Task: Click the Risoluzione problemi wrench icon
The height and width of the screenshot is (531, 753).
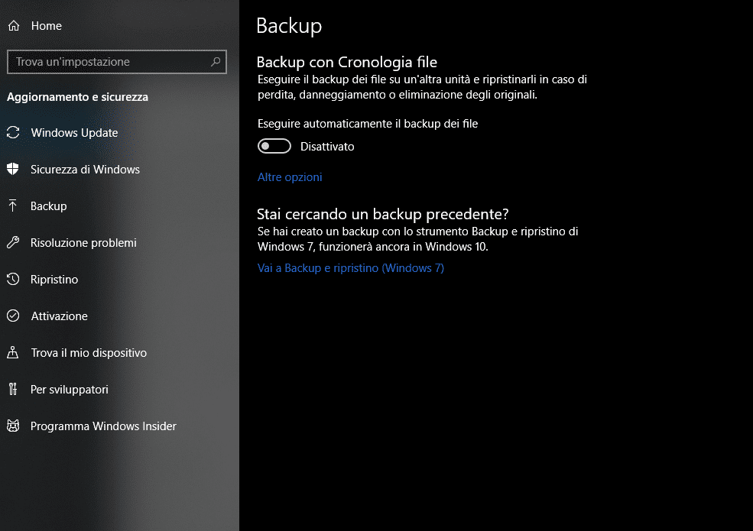Action: coord(13,243)
